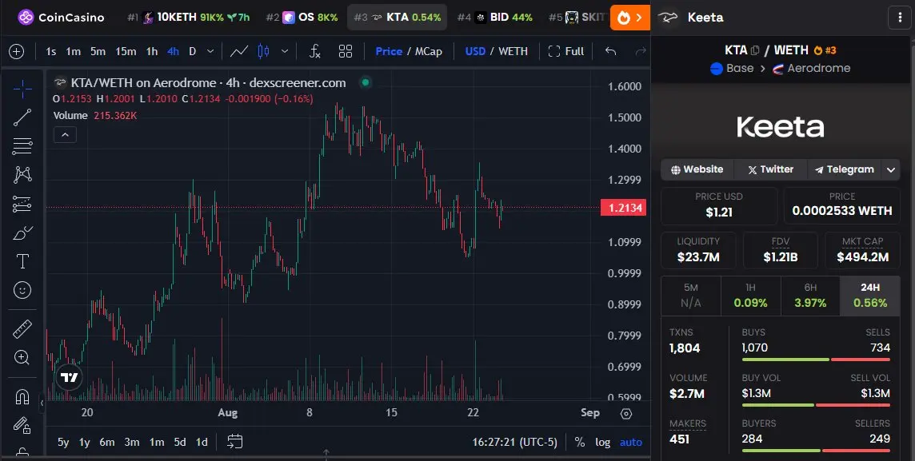915x461 pixels.
Task: Toggle auto scale on price axis
Action: click(631, 443)
